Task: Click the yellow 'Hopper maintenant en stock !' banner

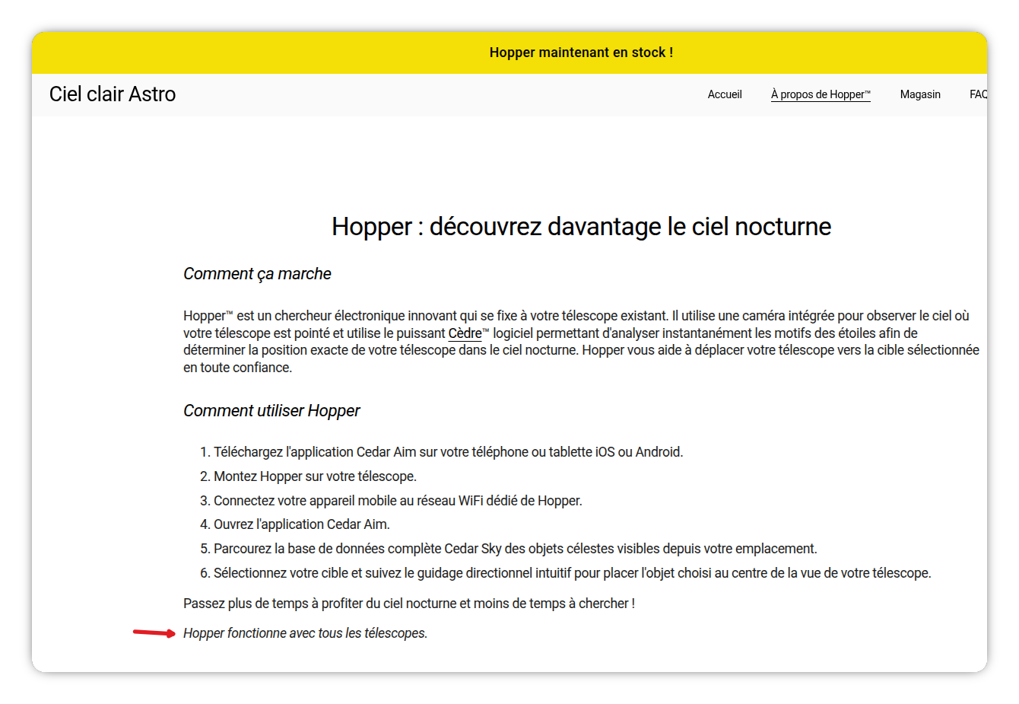Action: (x=510, y=53)
